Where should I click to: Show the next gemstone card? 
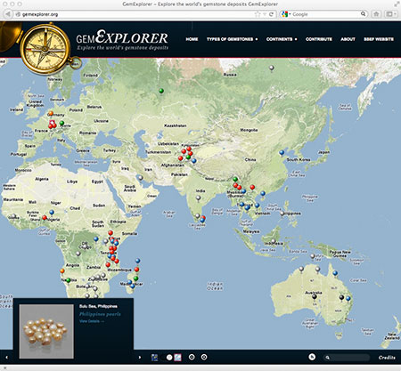tap(140, 358)
